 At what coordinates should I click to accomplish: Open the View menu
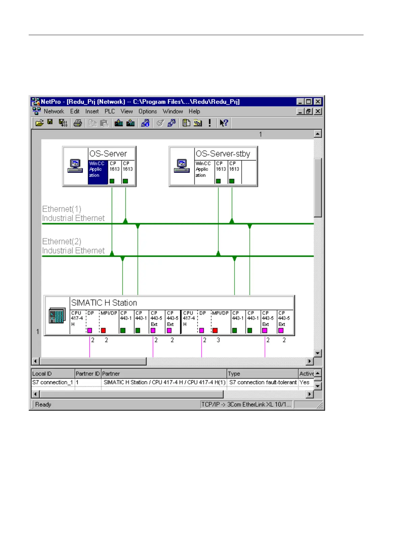[127, 111]
